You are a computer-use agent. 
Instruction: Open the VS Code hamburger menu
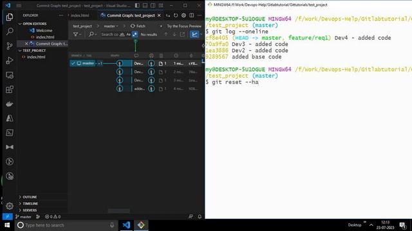coord(19,5)
